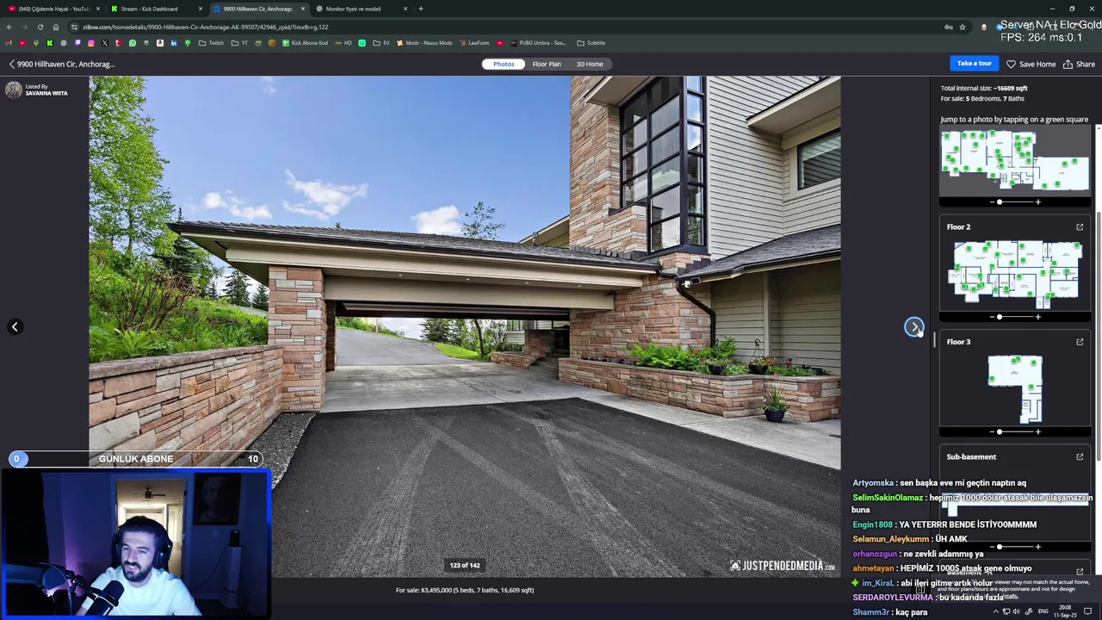
Task: Go to the next listing photo
Action: tap(913, 326)
